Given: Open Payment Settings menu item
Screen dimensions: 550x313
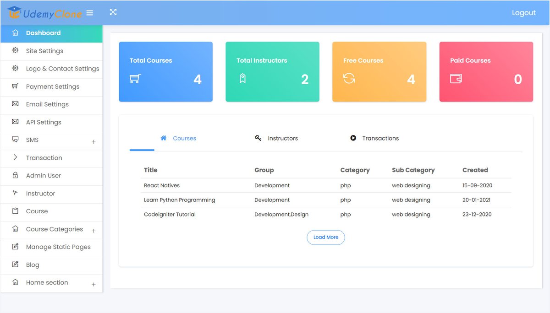Looking at the screenshot, I should [x=51, y=86].
